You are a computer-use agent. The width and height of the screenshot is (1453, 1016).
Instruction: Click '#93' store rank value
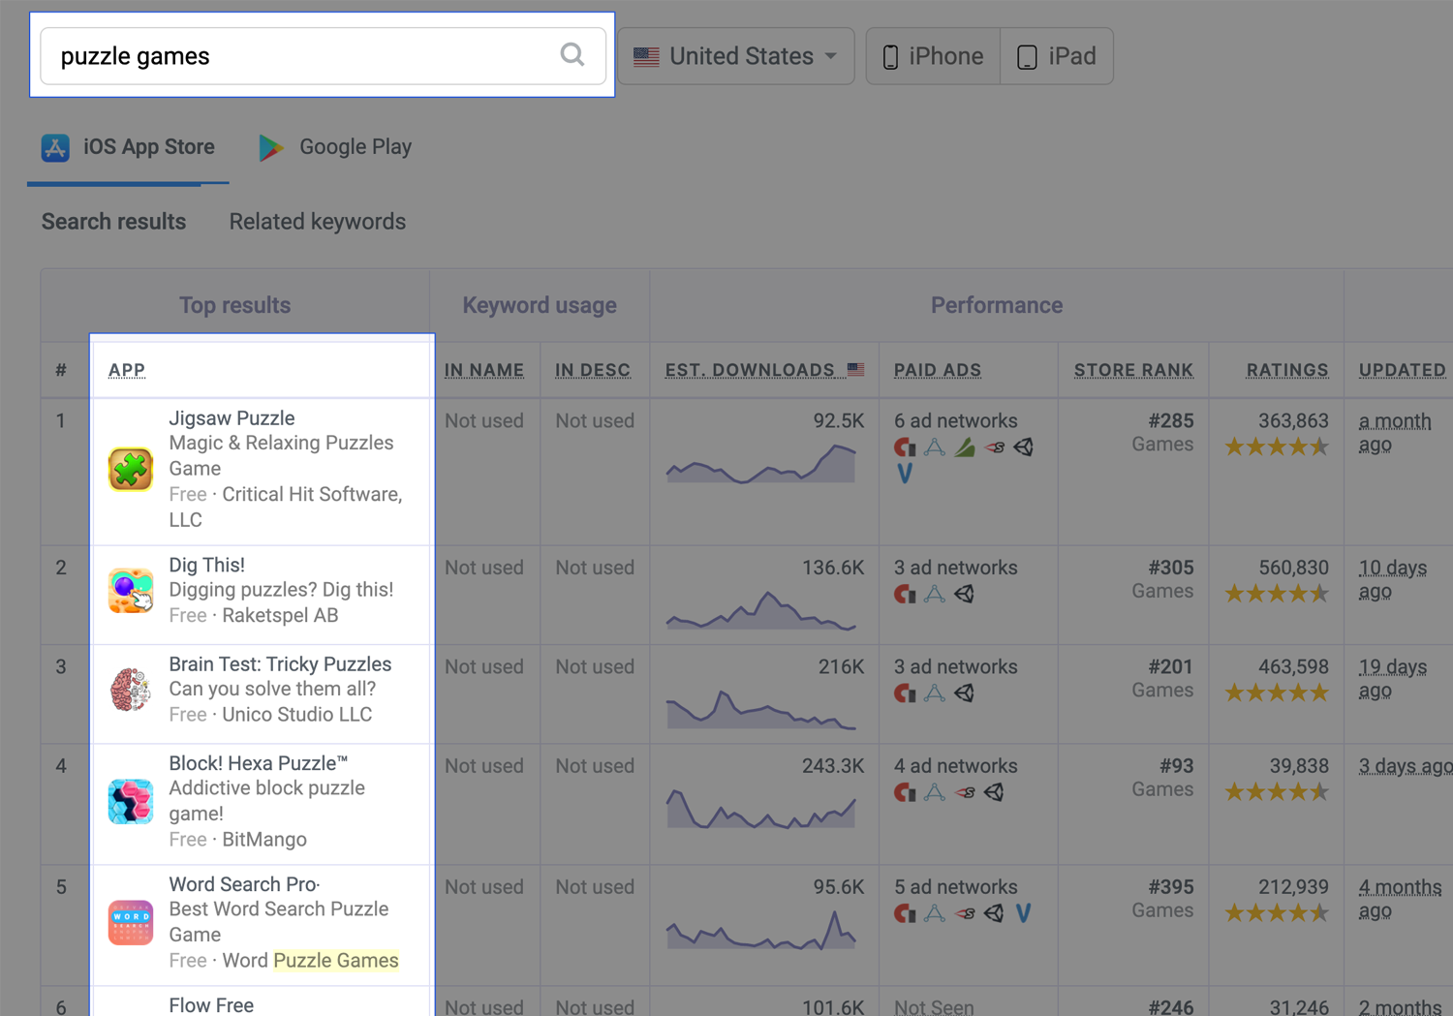pos(1176,766)
